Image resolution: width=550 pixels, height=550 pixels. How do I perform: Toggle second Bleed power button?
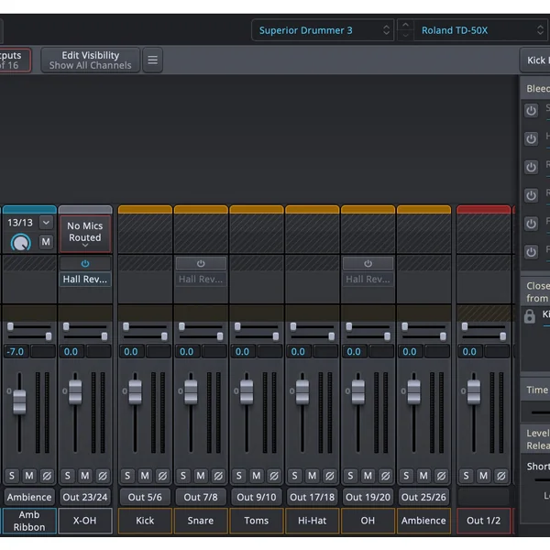click(x=531, y=139)
